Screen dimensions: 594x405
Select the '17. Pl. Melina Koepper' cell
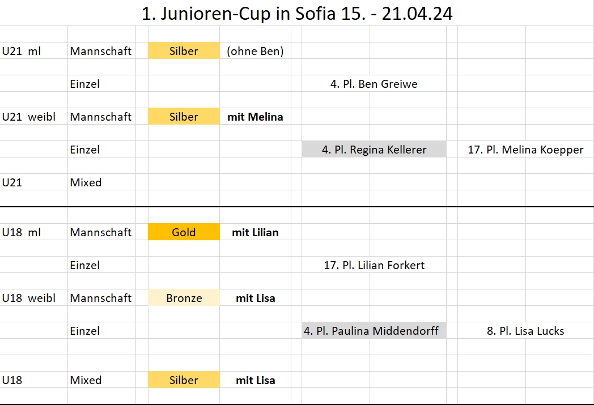coord(525,150)
